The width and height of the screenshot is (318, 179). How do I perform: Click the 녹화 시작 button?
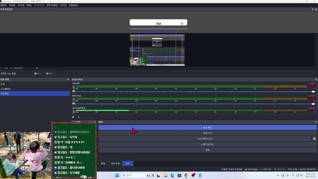pos(207,133)
